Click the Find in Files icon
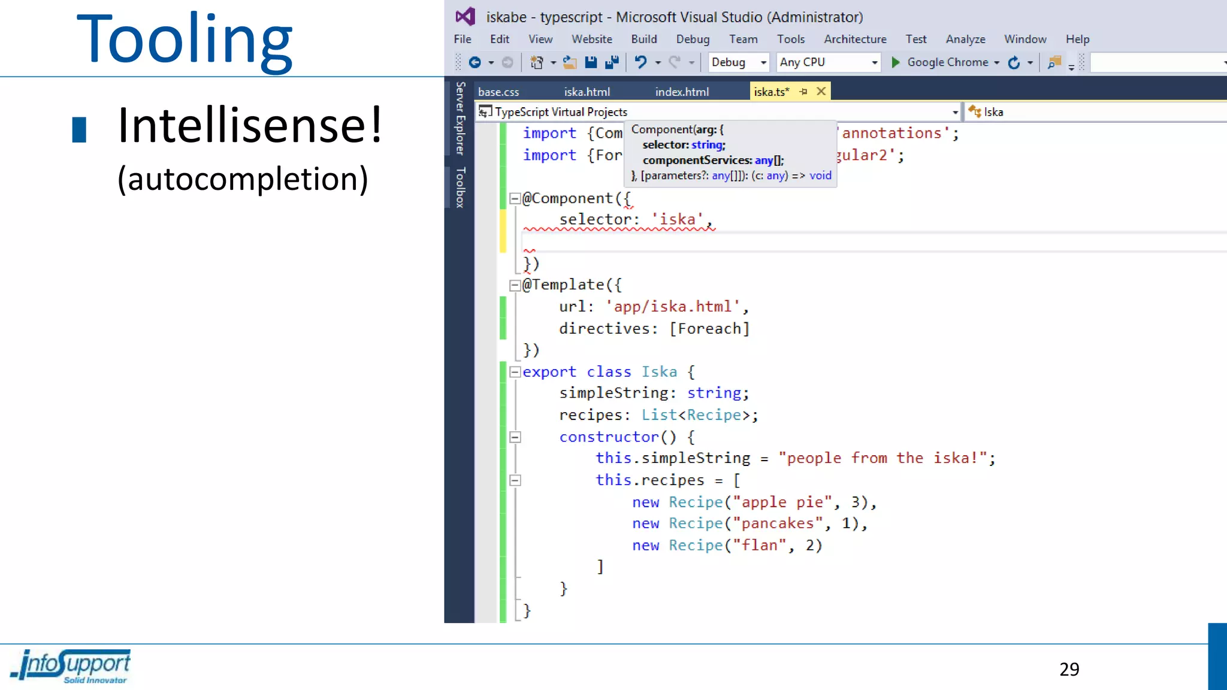This screenshot has width=1227, height=690. (x=1054, y=62)
